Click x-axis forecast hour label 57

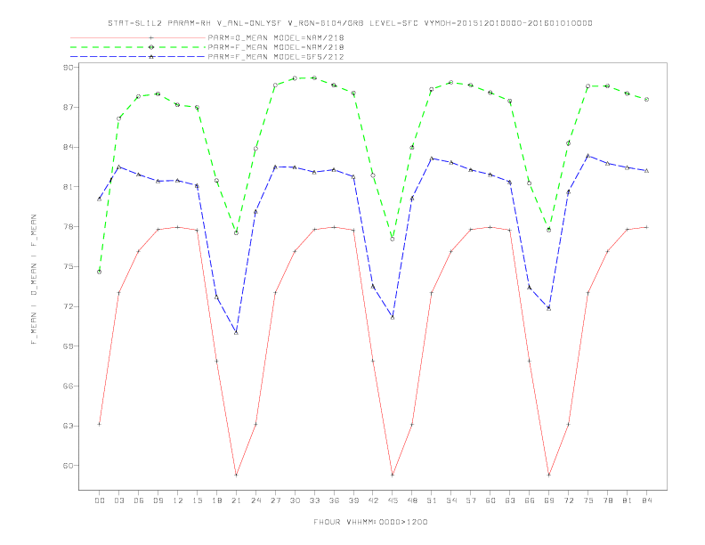pos(471,500)
